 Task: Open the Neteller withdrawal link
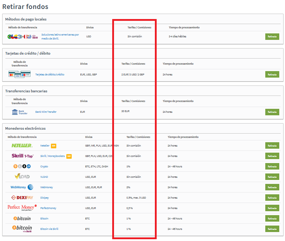[45, 146]
